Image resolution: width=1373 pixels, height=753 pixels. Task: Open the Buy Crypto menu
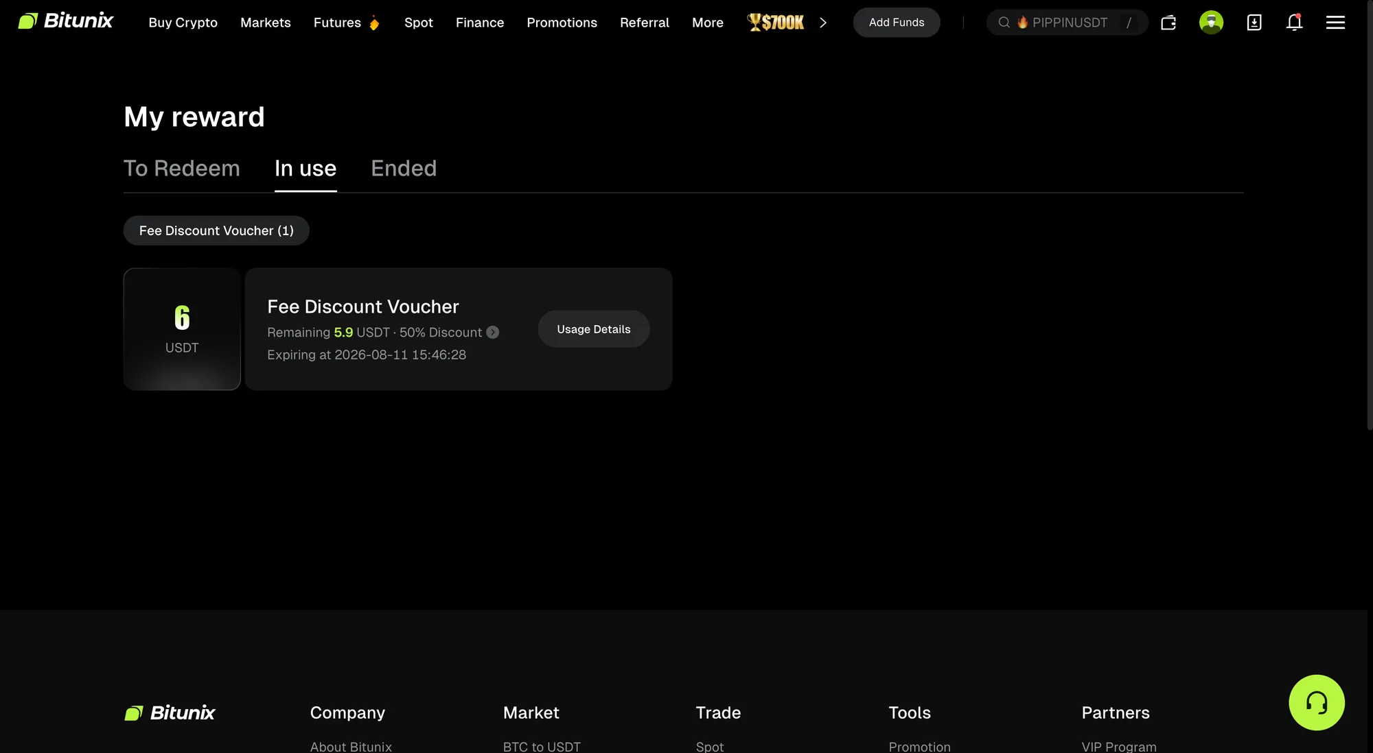coord(183,23)
